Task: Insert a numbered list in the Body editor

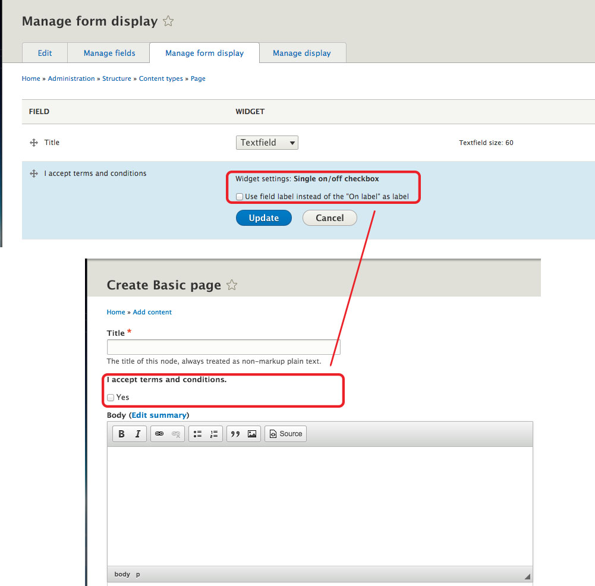Action: point(213,434)
